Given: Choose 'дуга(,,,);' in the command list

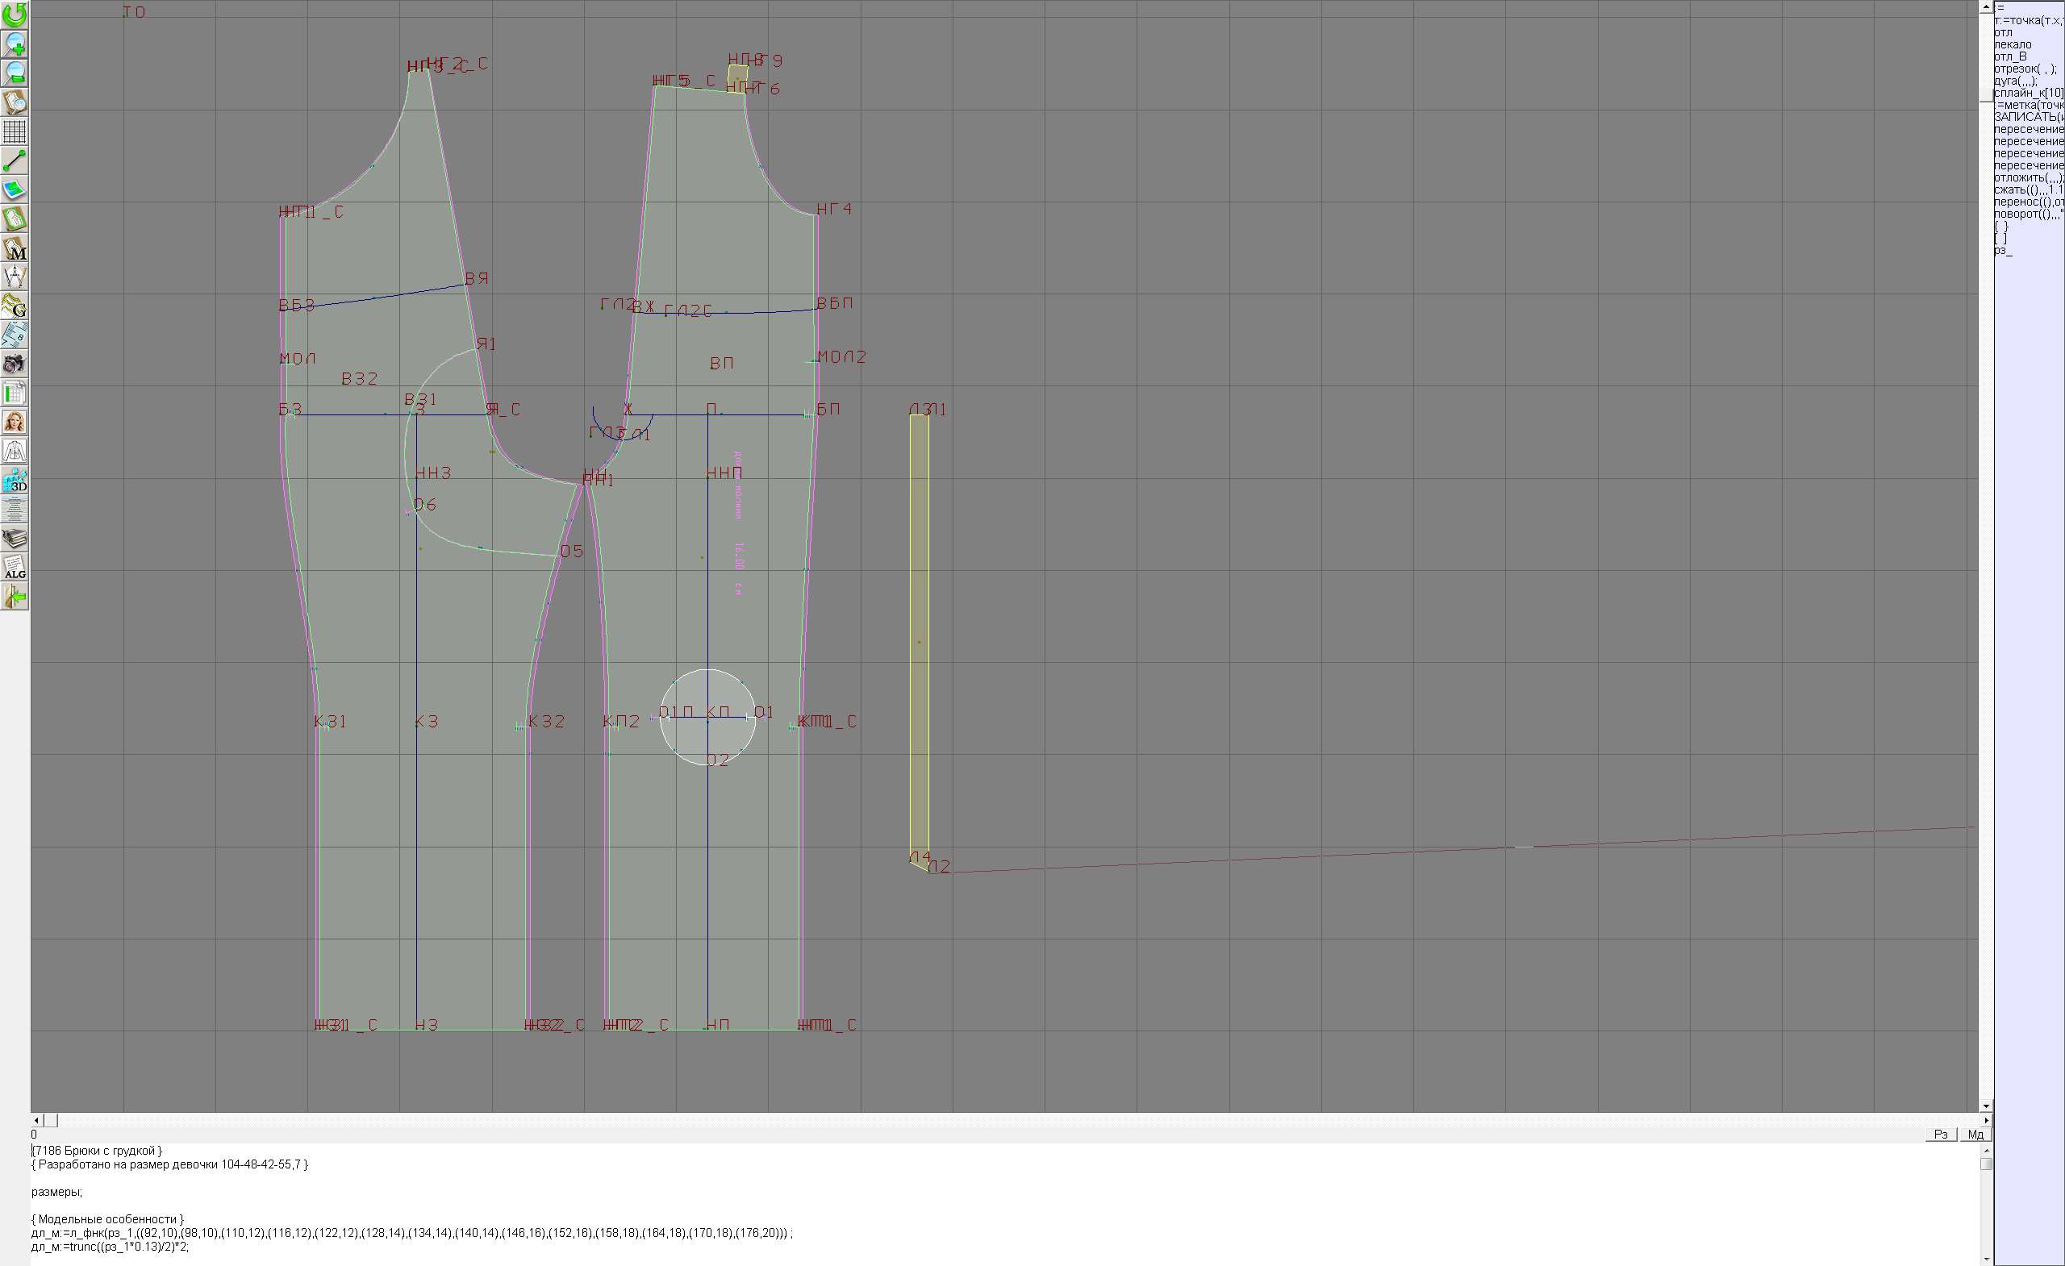Looking at the screenshot, I should (x=2015, y=81).
